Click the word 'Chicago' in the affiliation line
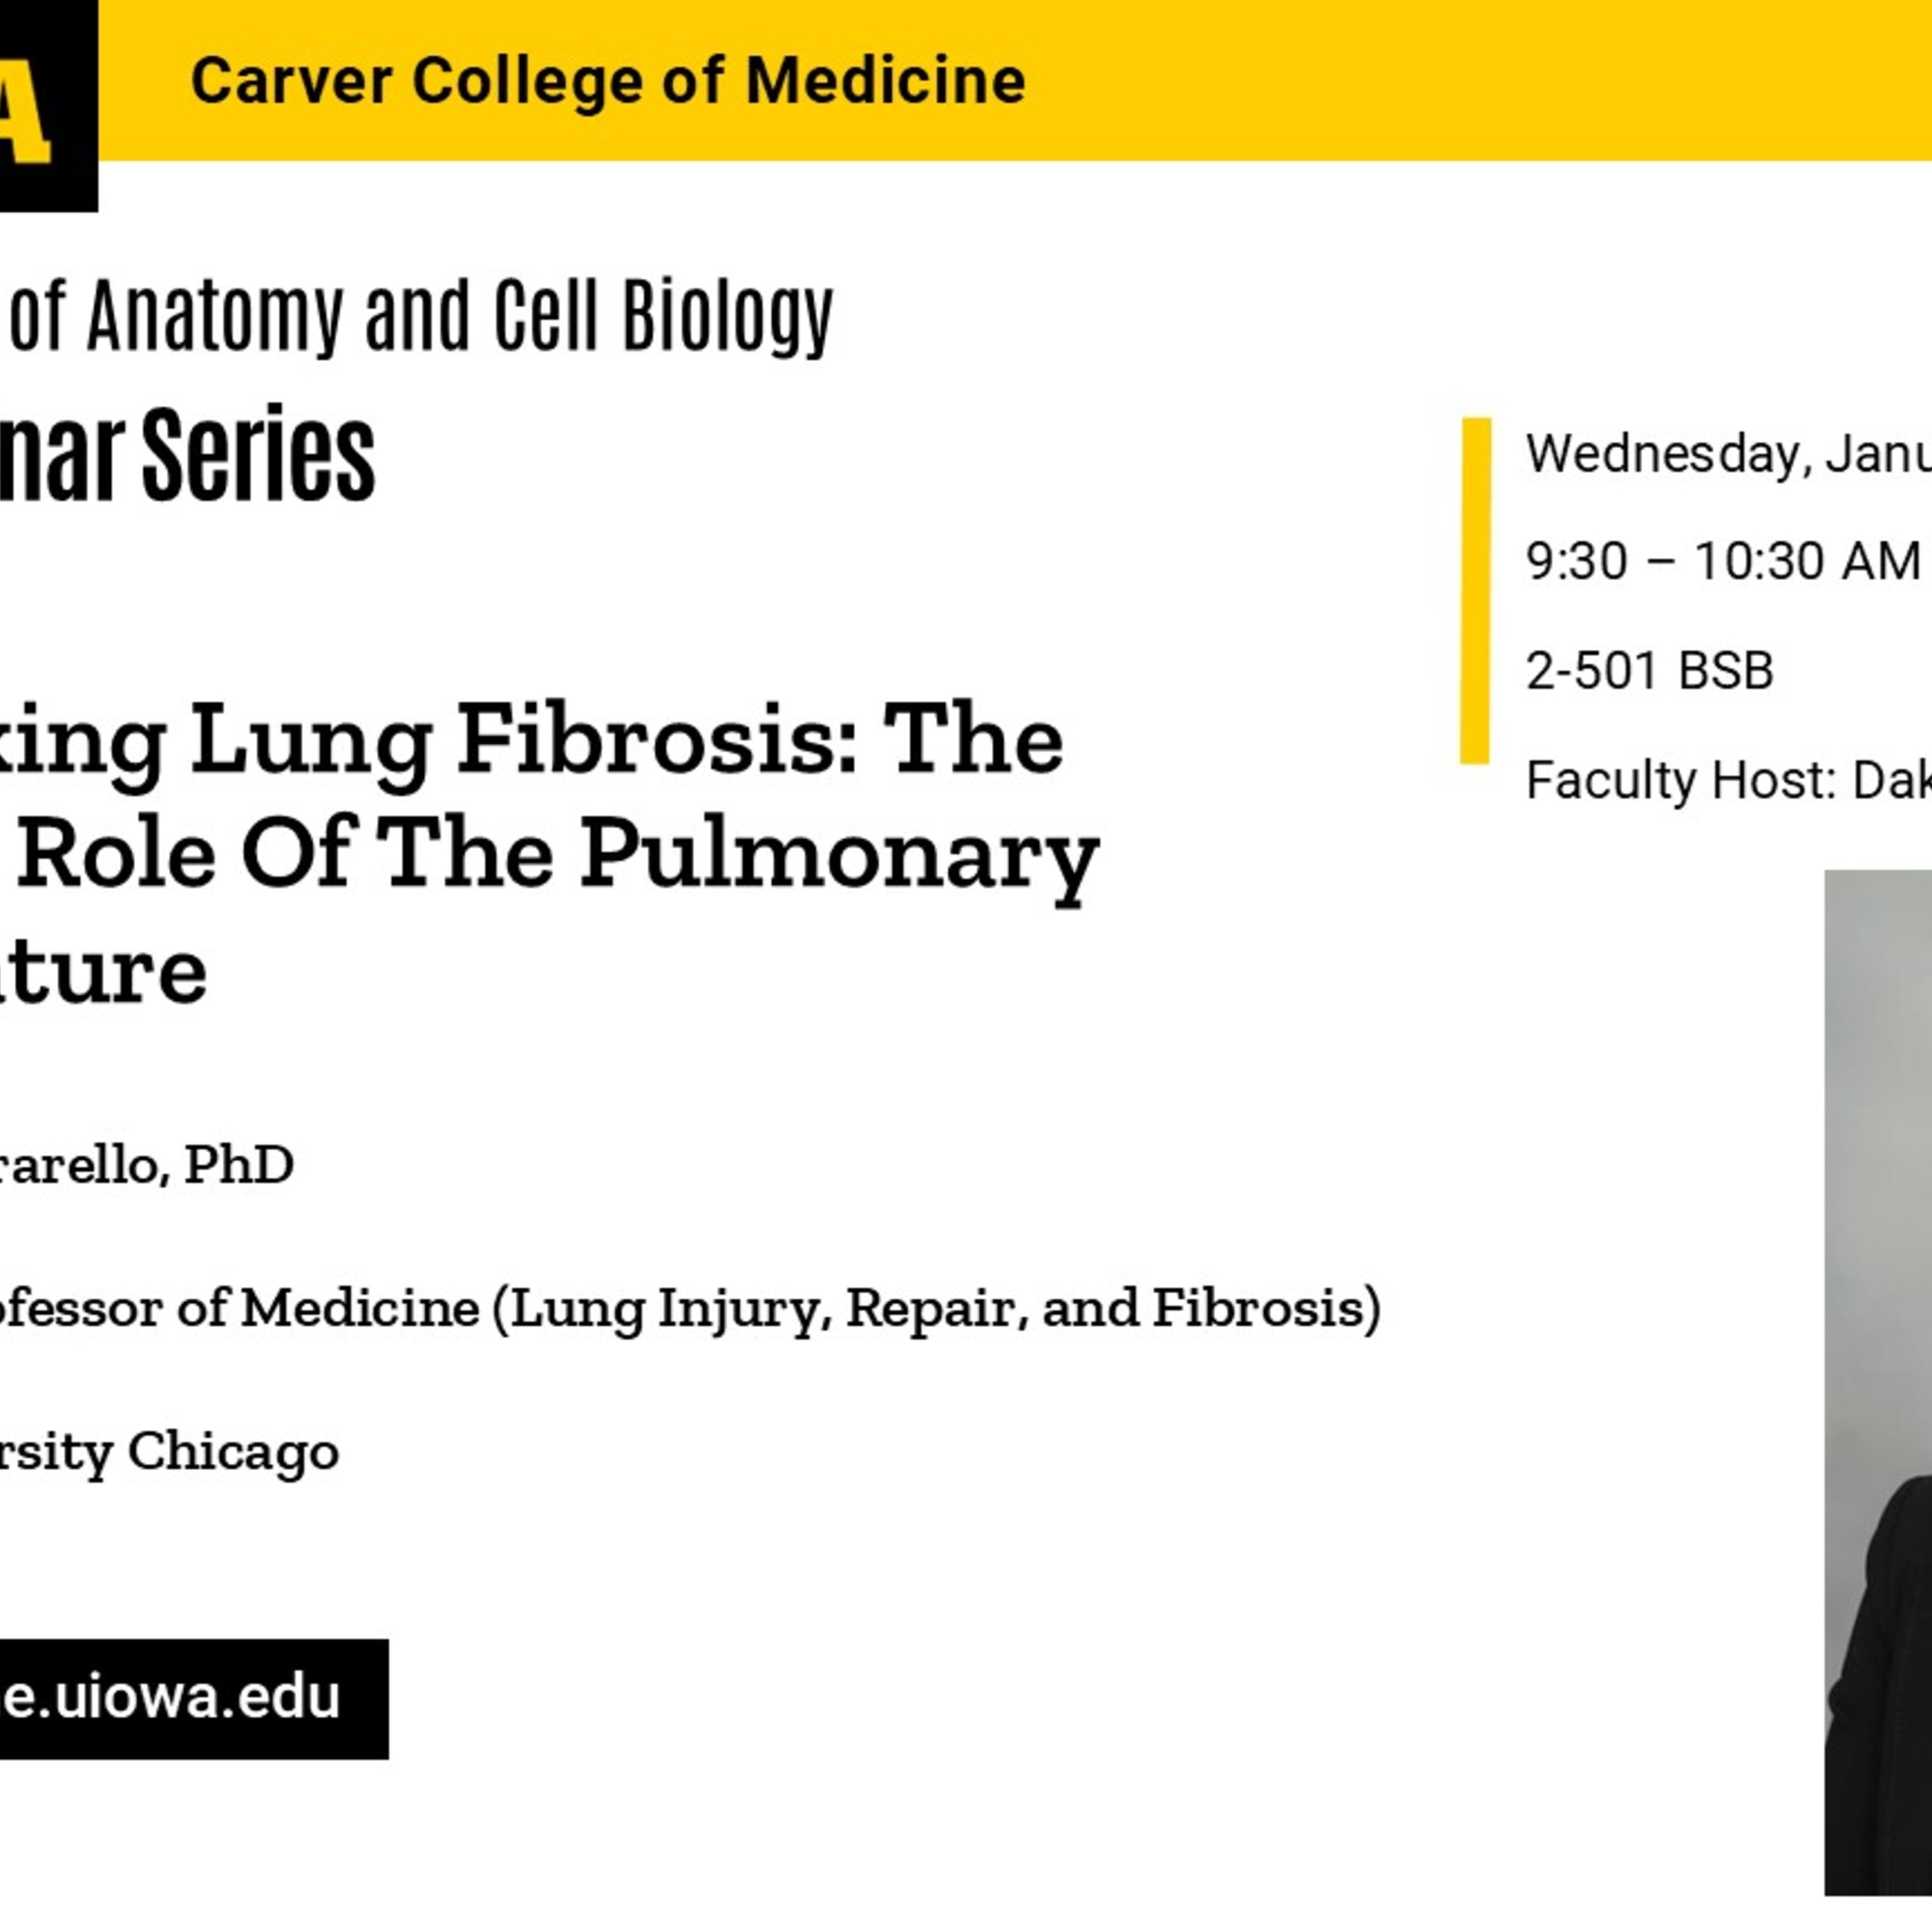Image resolution: width=1932 pixels, height=1932 pixels. (233, 1451)
